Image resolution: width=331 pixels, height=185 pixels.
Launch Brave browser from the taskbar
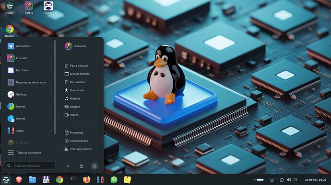tap(19, 180)
